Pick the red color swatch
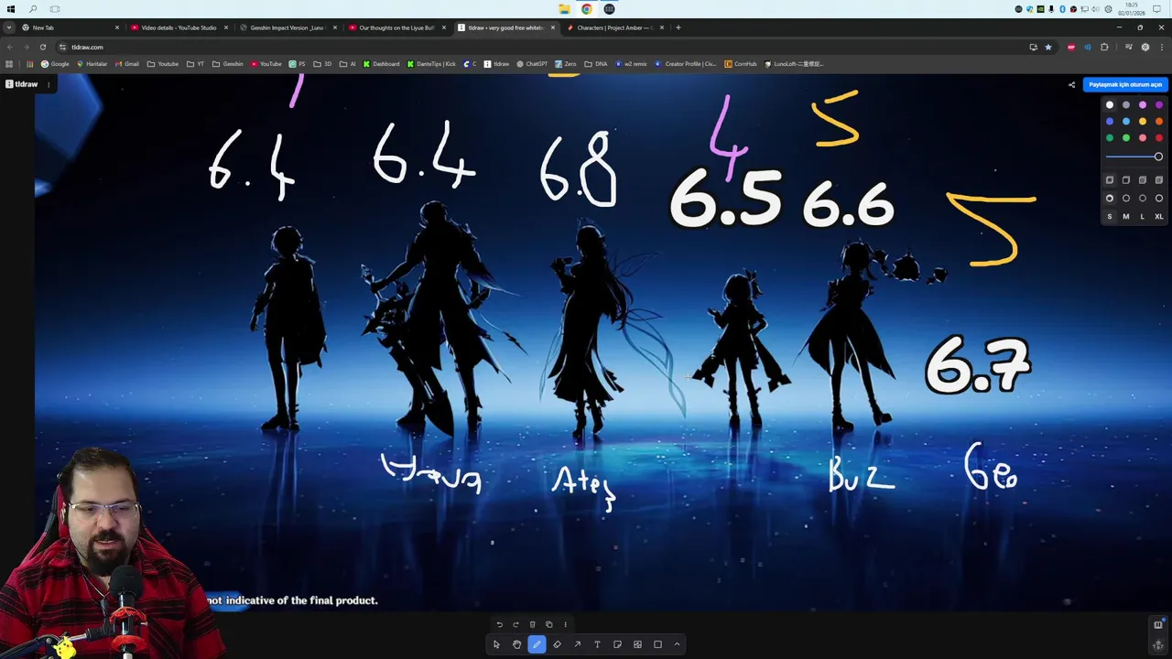Viewport: 1172px width, 659px height. (1159, 138)
